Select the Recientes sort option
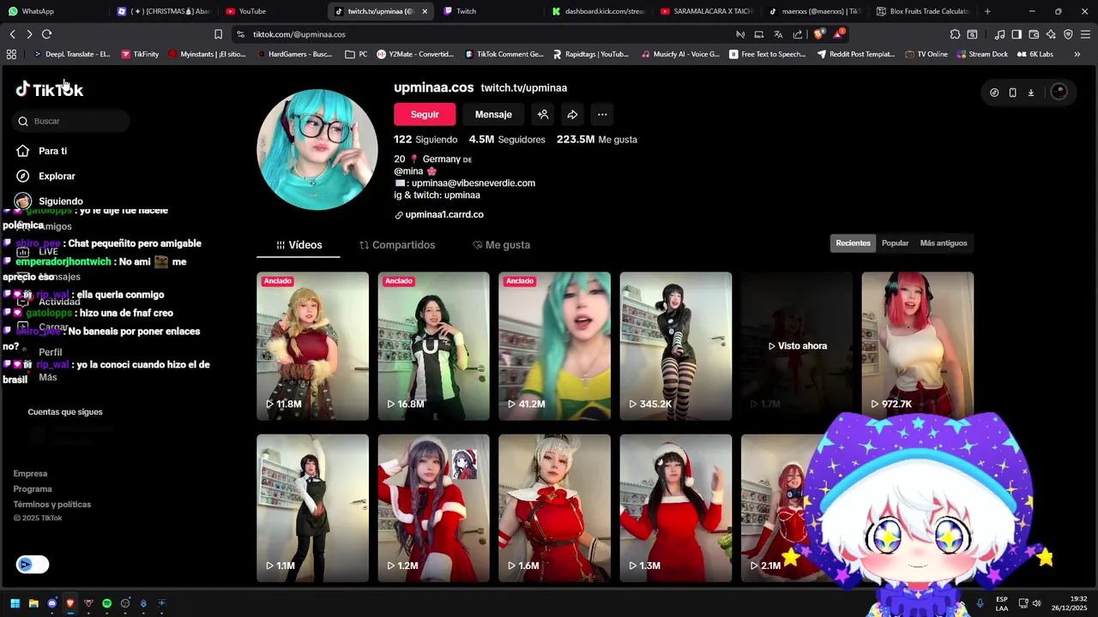Screen dimensions: 1098x617 tap(853, 243)
